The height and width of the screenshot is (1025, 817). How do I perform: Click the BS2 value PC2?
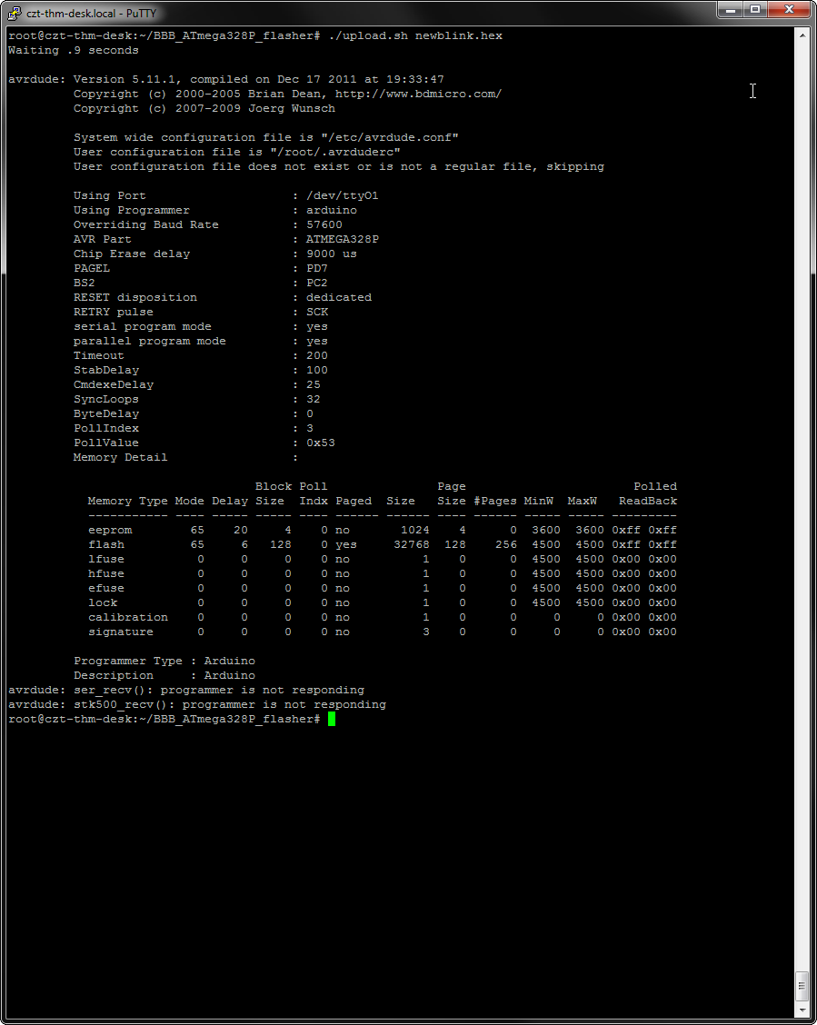(x=317, y=283)
